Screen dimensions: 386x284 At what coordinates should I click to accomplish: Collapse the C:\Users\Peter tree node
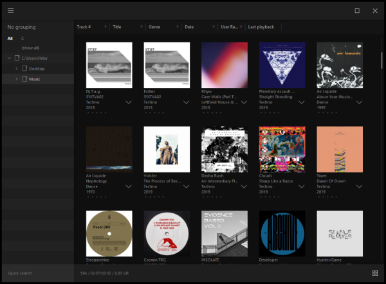9,58
